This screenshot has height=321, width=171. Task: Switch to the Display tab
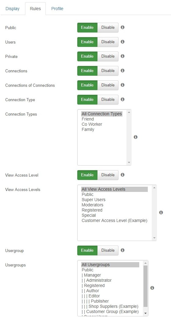click(13, 9)
